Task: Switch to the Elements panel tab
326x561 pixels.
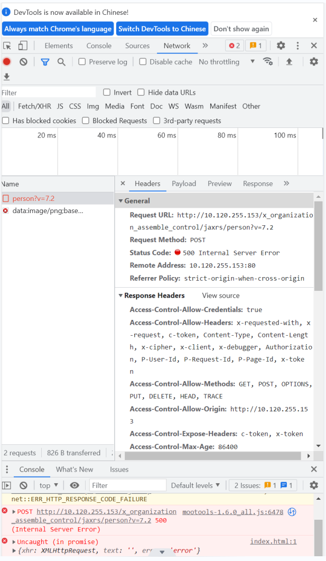Action: click(59, 45)
